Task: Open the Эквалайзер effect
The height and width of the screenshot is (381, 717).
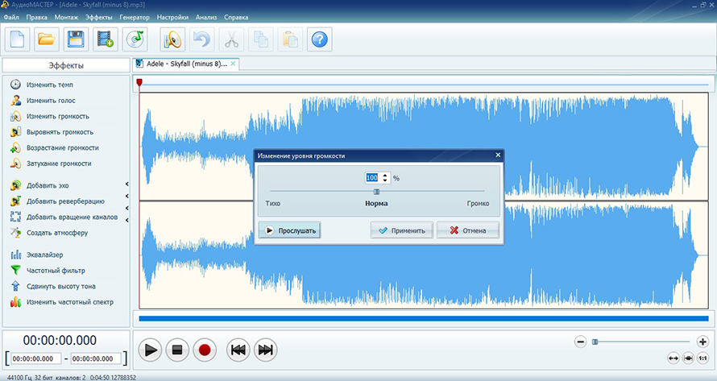Action: [47, 255]
